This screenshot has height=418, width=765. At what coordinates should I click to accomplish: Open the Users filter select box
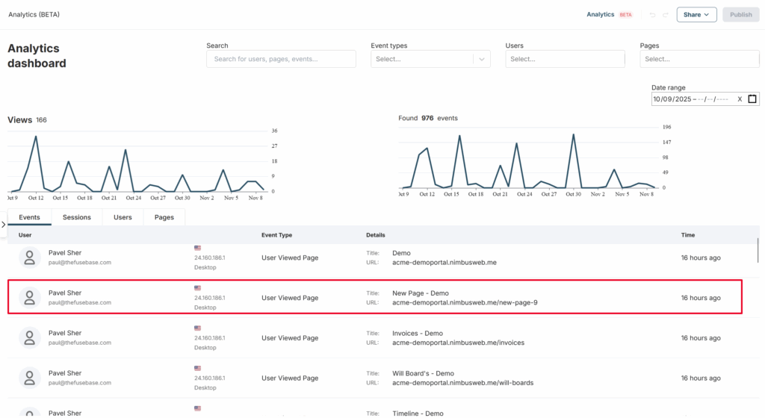[565, 59]
